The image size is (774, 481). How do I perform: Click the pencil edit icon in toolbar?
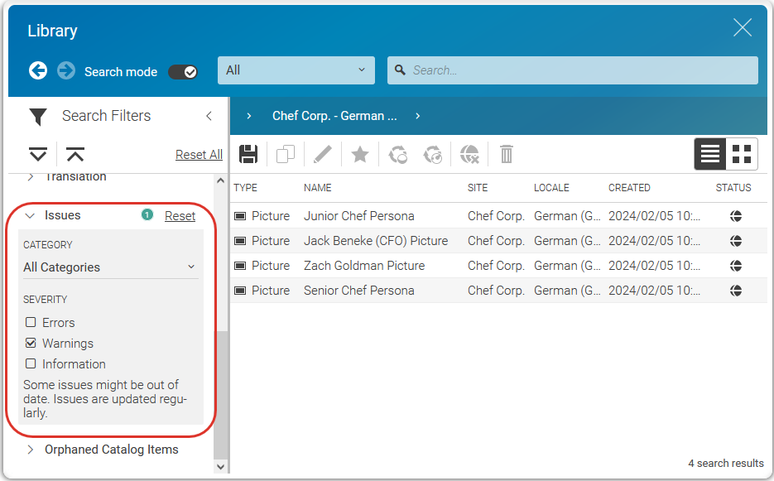coord(322,154)
